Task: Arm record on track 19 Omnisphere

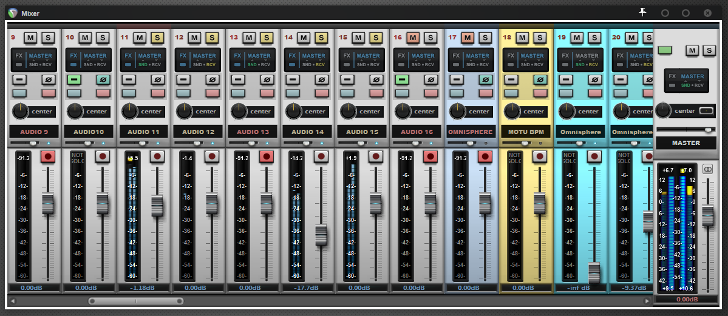Action: tap(594, 157)
